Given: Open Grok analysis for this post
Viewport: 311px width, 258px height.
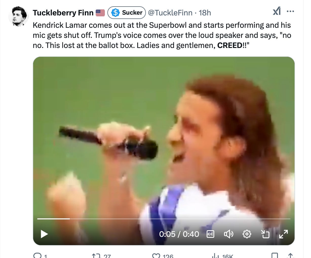Looking at the screenshot, I should 276,11.
